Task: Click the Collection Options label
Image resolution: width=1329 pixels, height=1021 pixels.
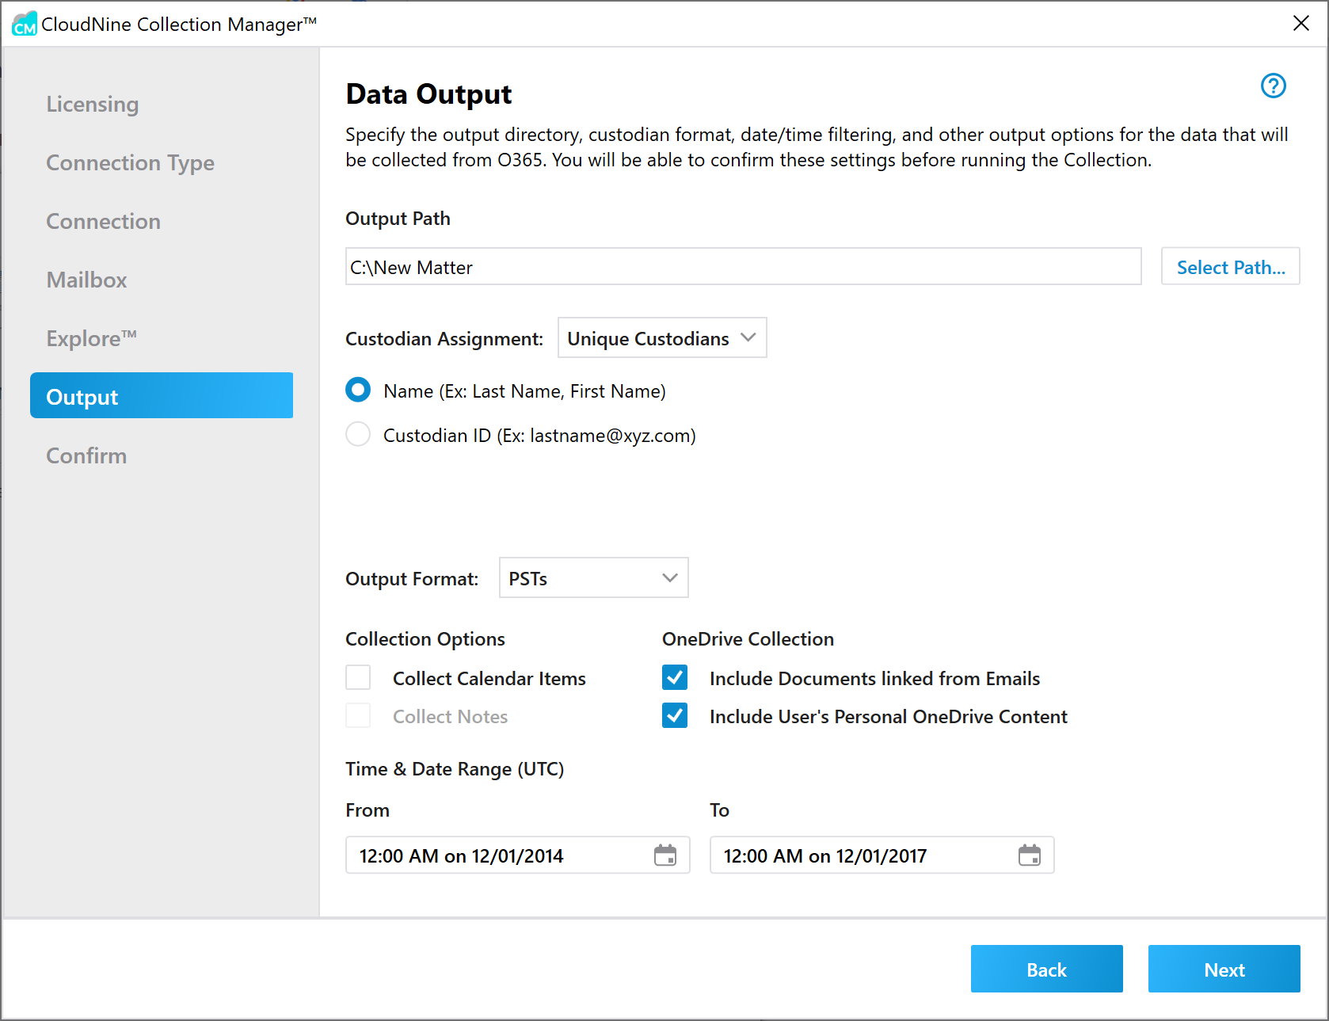Action: pyautogui.click(x=425, y=639)
